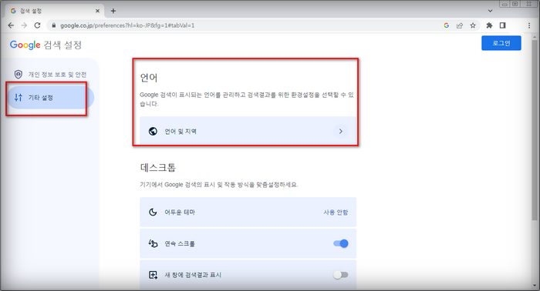
Task: Click the page vertical scrollbar
Action: tap(535, 131)
